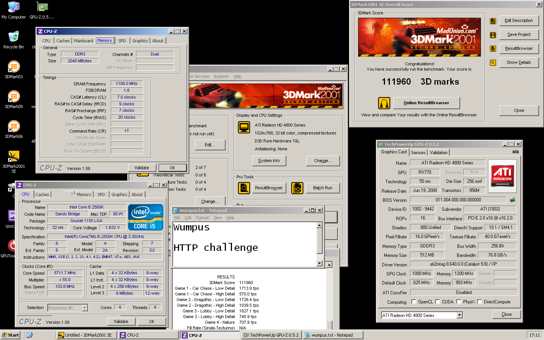Viewport: 544px width, 340px height.
Task: Click Validate in the top CPU-Z window
Action: click(x=142, y=168)
